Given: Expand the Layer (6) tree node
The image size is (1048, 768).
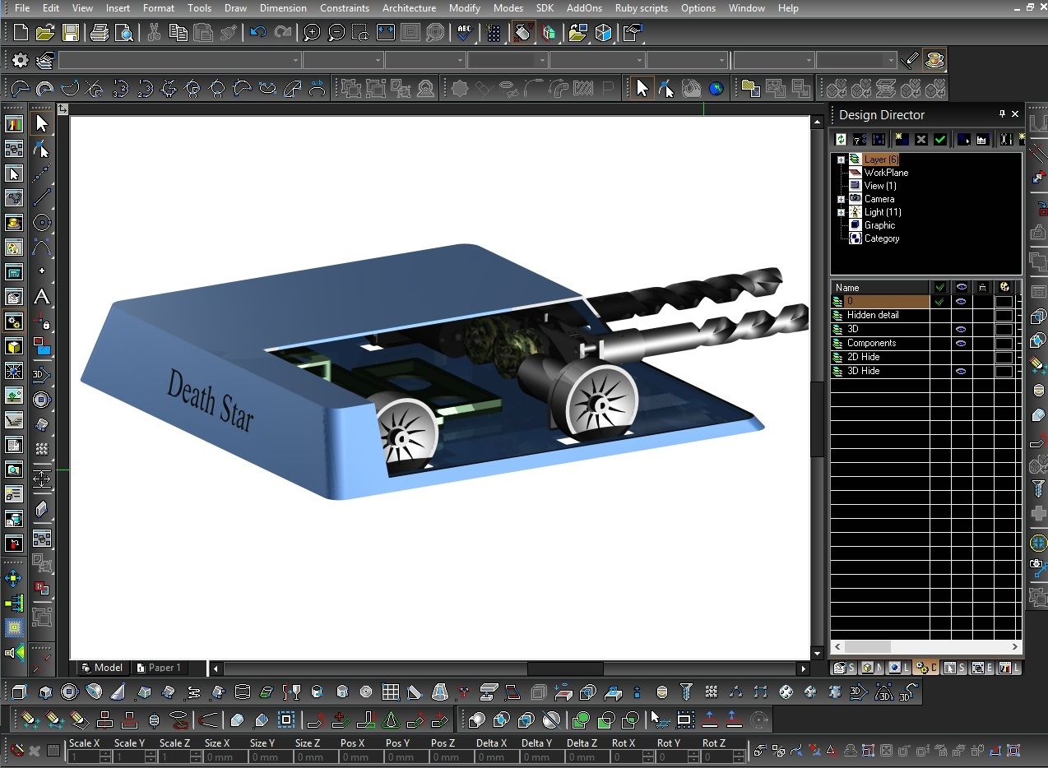Looking at the screenshot, I should click(841, 160).
